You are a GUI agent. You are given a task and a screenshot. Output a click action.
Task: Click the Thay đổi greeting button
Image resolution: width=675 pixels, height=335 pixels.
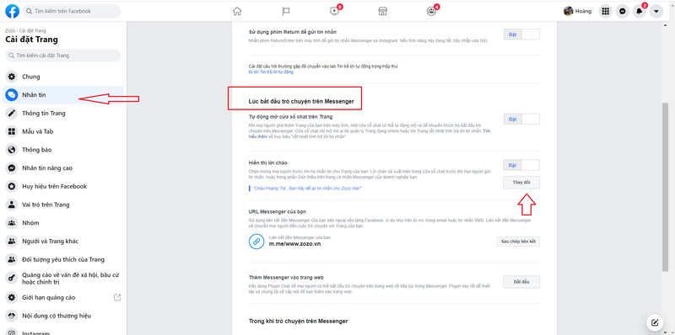521,183
